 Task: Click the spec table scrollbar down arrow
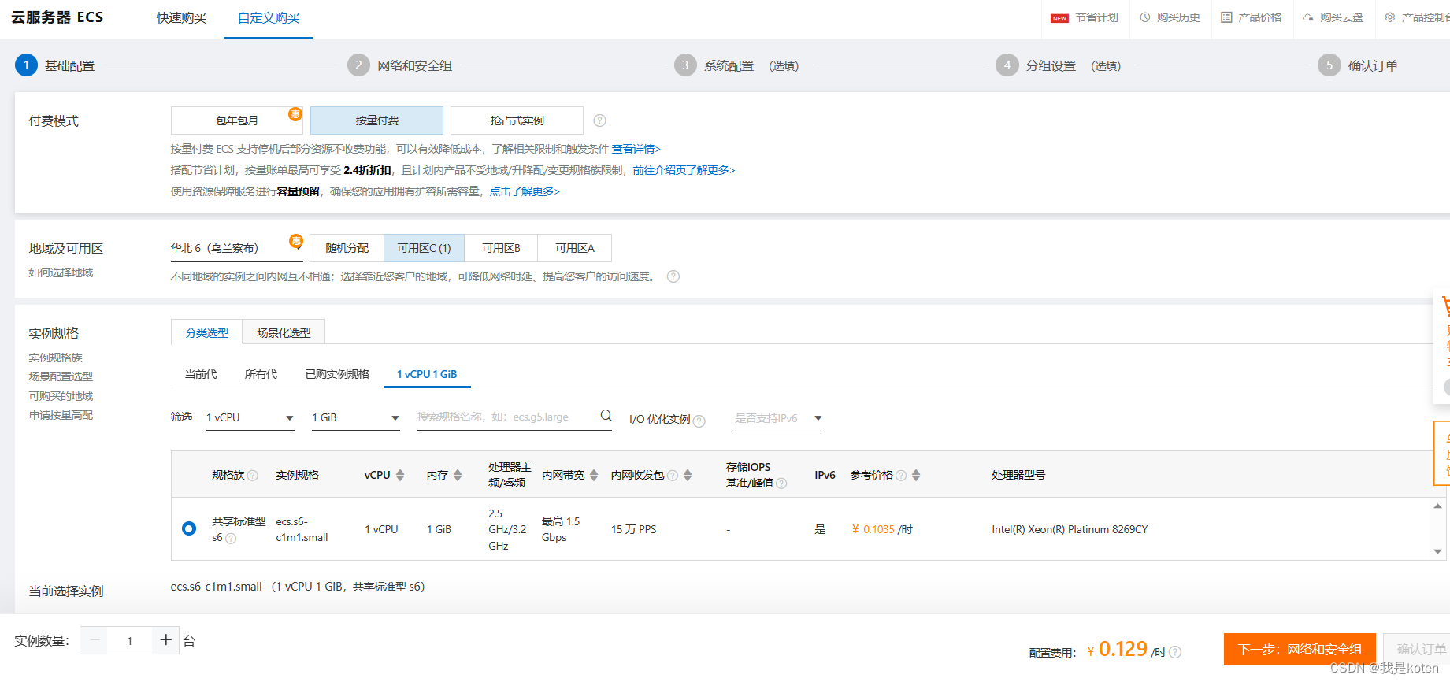coord(1438,552)
